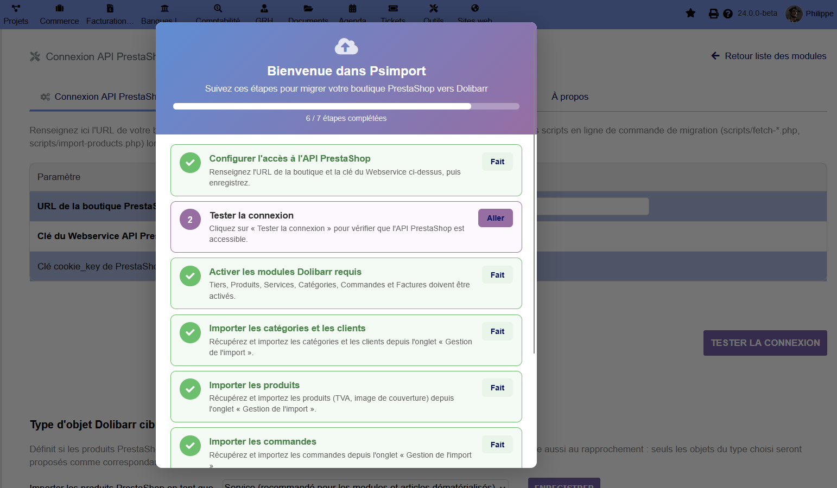Click Aller for Tester la connexion

pos(496,218)
